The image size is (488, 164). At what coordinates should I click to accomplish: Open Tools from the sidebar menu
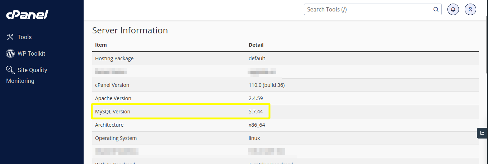click(x=24, y=37)
